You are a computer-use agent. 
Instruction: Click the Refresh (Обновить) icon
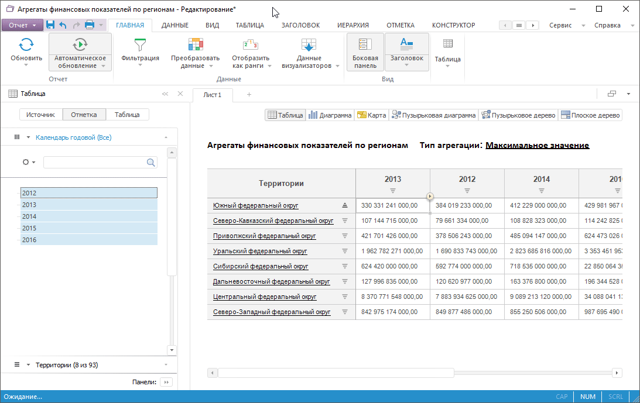click(x=26, y=44)
